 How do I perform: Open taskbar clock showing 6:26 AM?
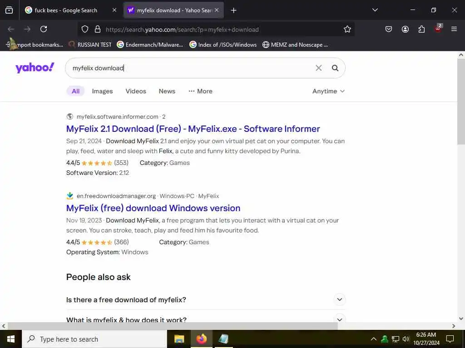point(426,339)
